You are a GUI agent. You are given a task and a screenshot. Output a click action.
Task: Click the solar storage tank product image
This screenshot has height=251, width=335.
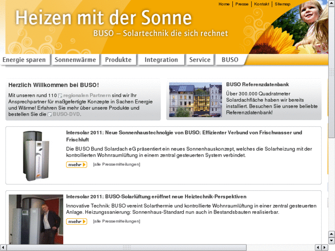pyautogui.click(x=36, y=156)
